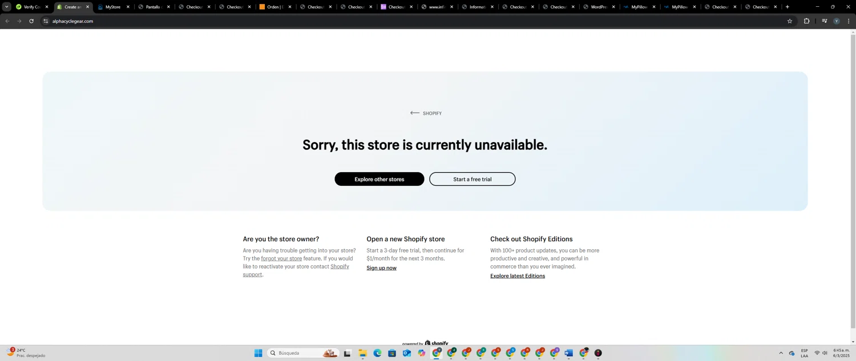
Task: Open the clock and date panel
Action: [842, 353]
